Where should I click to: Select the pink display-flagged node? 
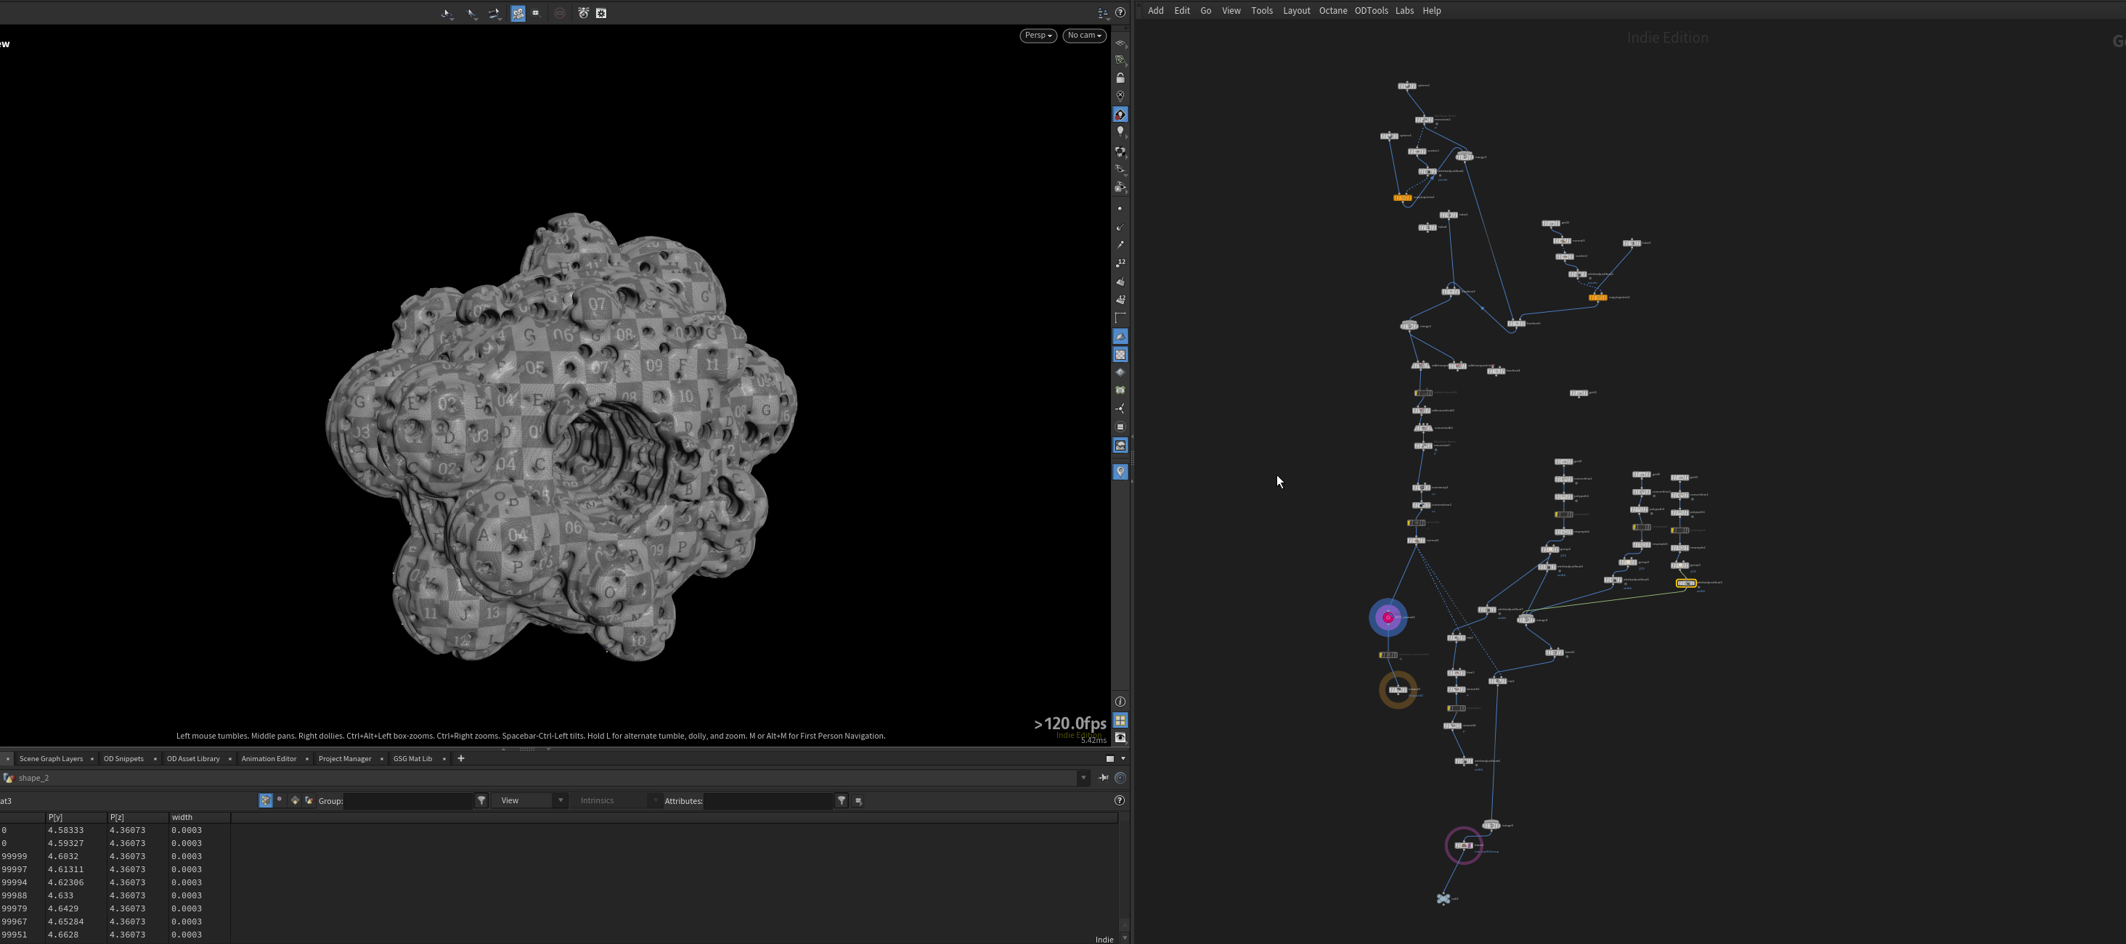[1388, 617]
